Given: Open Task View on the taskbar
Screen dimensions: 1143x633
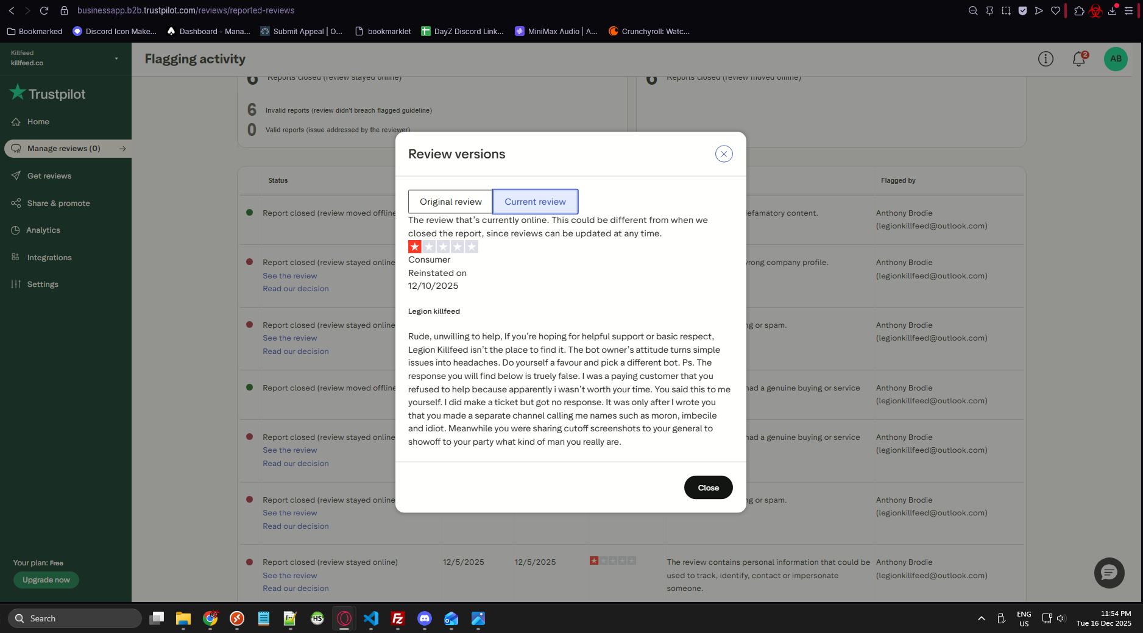Looking at the screenshot, I should coord(157,618).
